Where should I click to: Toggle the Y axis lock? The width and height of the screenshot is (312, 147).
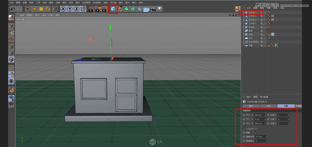70,9
